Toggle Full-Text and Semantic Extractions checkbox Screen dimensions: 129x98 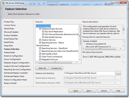tap(43, 34)
